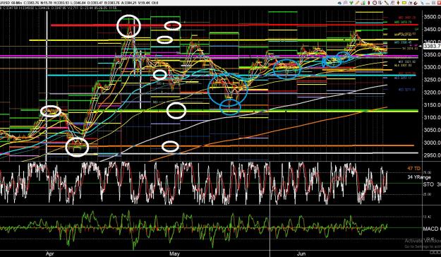This screenshot has width=441, height=257.
Task: Select the text annotation tool
Action: pyautogui.click(x=392, y=3)
